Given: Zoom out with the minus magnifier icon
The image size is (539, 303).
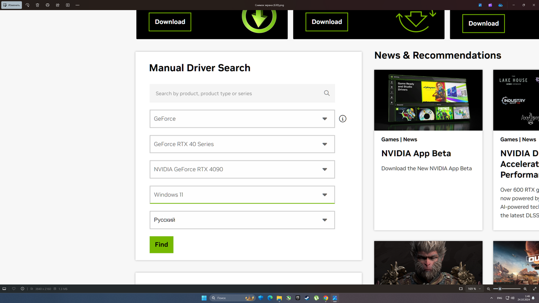Looking at the screenshot, I should (488, 289).
